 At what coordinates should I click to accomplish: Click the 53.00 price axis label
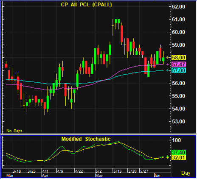point(178,121)
